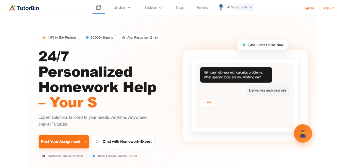
Task: Click Post Your Assignment button
Action: point(64,142)
